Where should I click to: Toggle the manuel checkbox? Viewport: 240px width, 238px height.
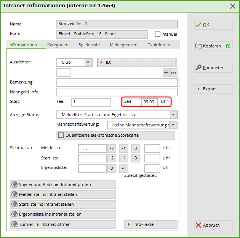coord(158,35)
